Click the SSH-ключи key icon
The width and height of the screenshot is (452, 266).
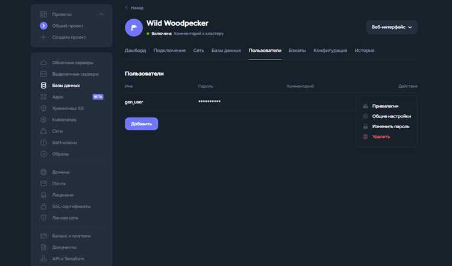pos(43,143)
